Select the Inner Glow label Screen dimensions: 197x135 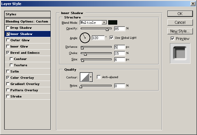[19, 47]
